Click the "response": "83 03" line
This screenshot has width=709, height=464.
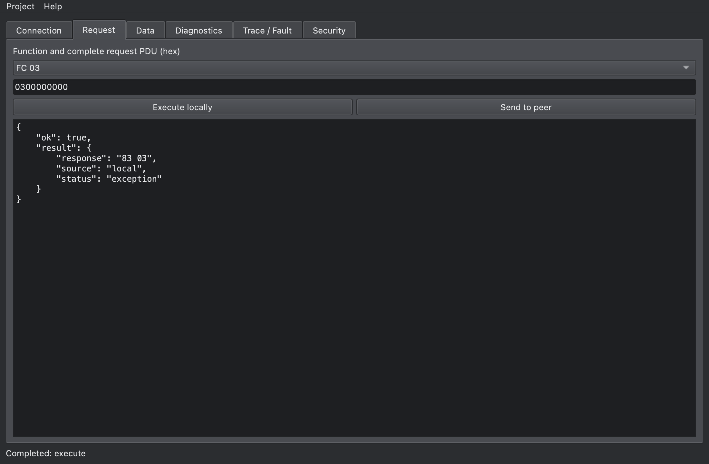tap(106, 158)
